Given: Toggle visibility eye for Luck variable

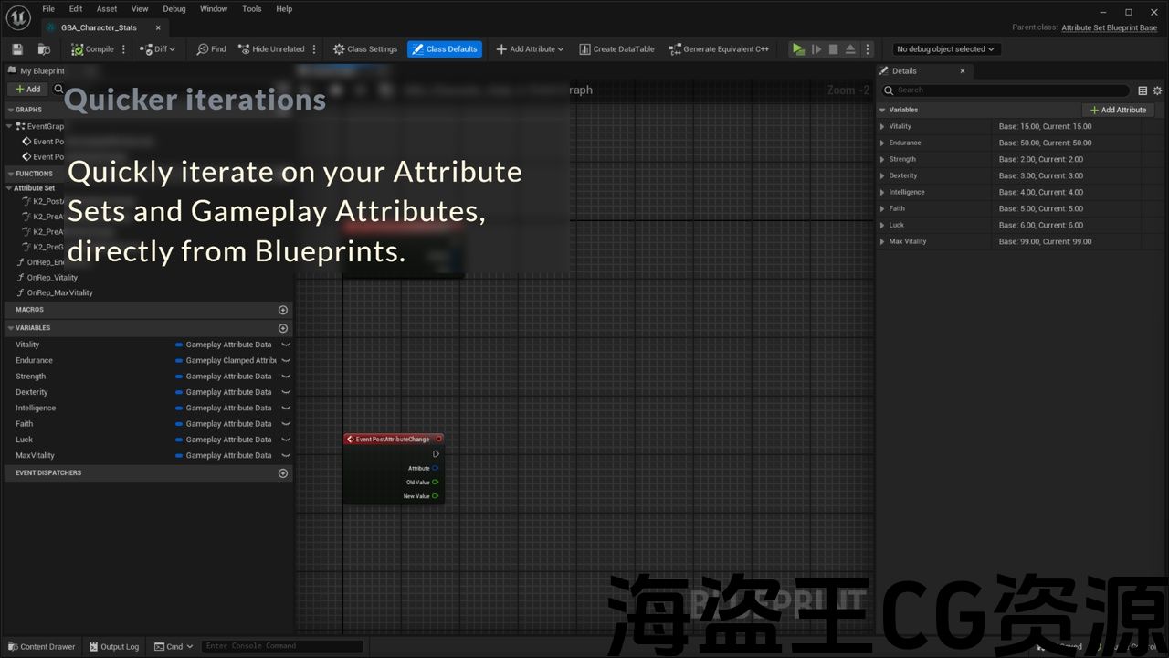Looking at the screenshot, I should click(x=286, y=440).
